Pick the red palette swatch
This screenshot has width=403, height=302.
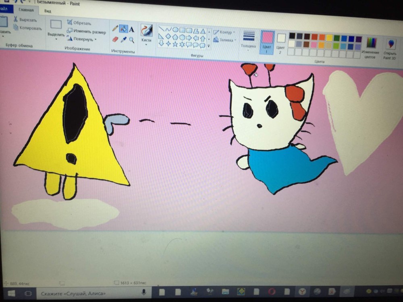(x=314, y=37)
